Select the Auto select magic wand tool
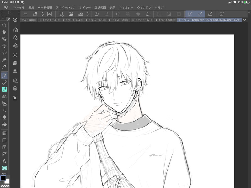The height and width of the screenshot is (188, 251). (x=4, y=60)
